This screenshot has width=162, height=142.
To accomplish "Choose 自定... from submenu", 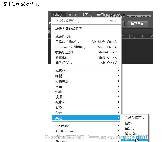I will [x=134, y=128].
